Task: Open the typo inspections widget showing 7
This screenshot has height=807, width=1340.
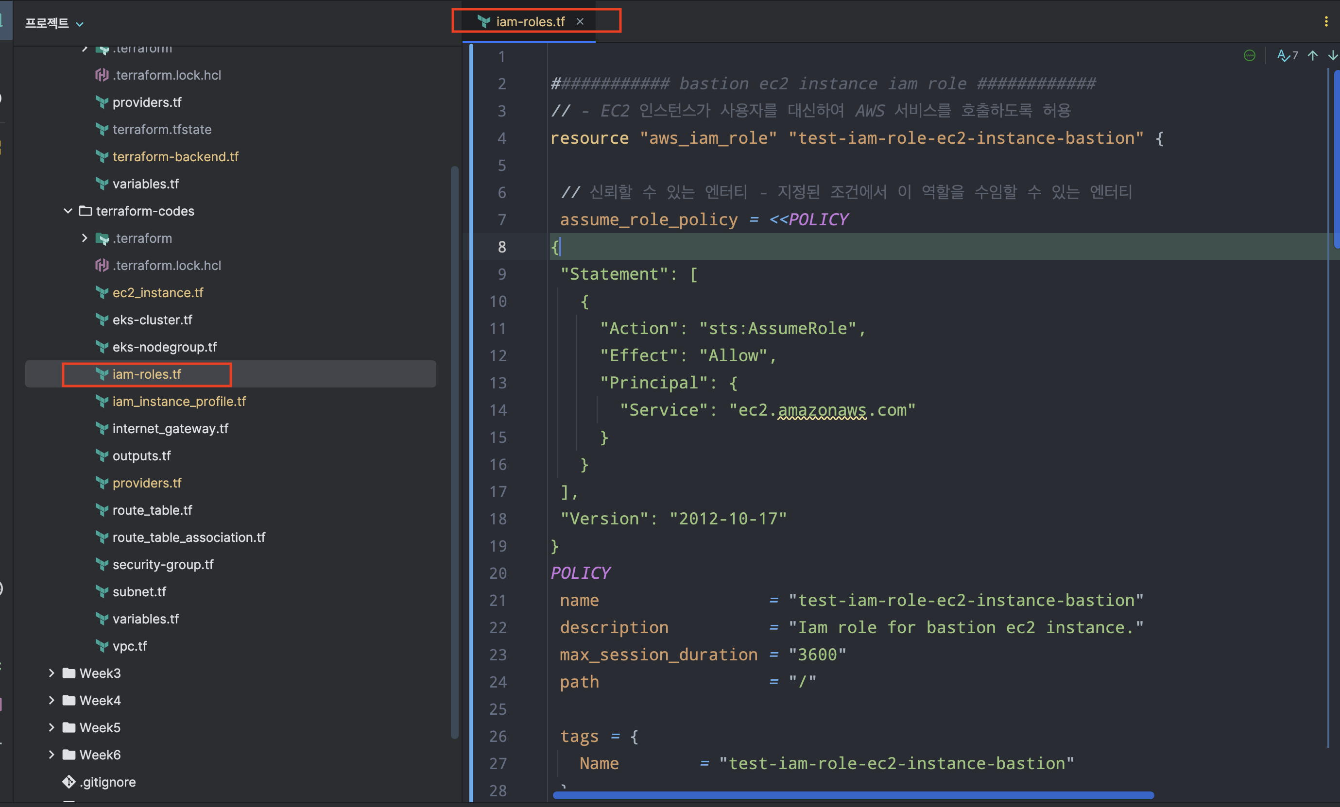Action: 1287,55
